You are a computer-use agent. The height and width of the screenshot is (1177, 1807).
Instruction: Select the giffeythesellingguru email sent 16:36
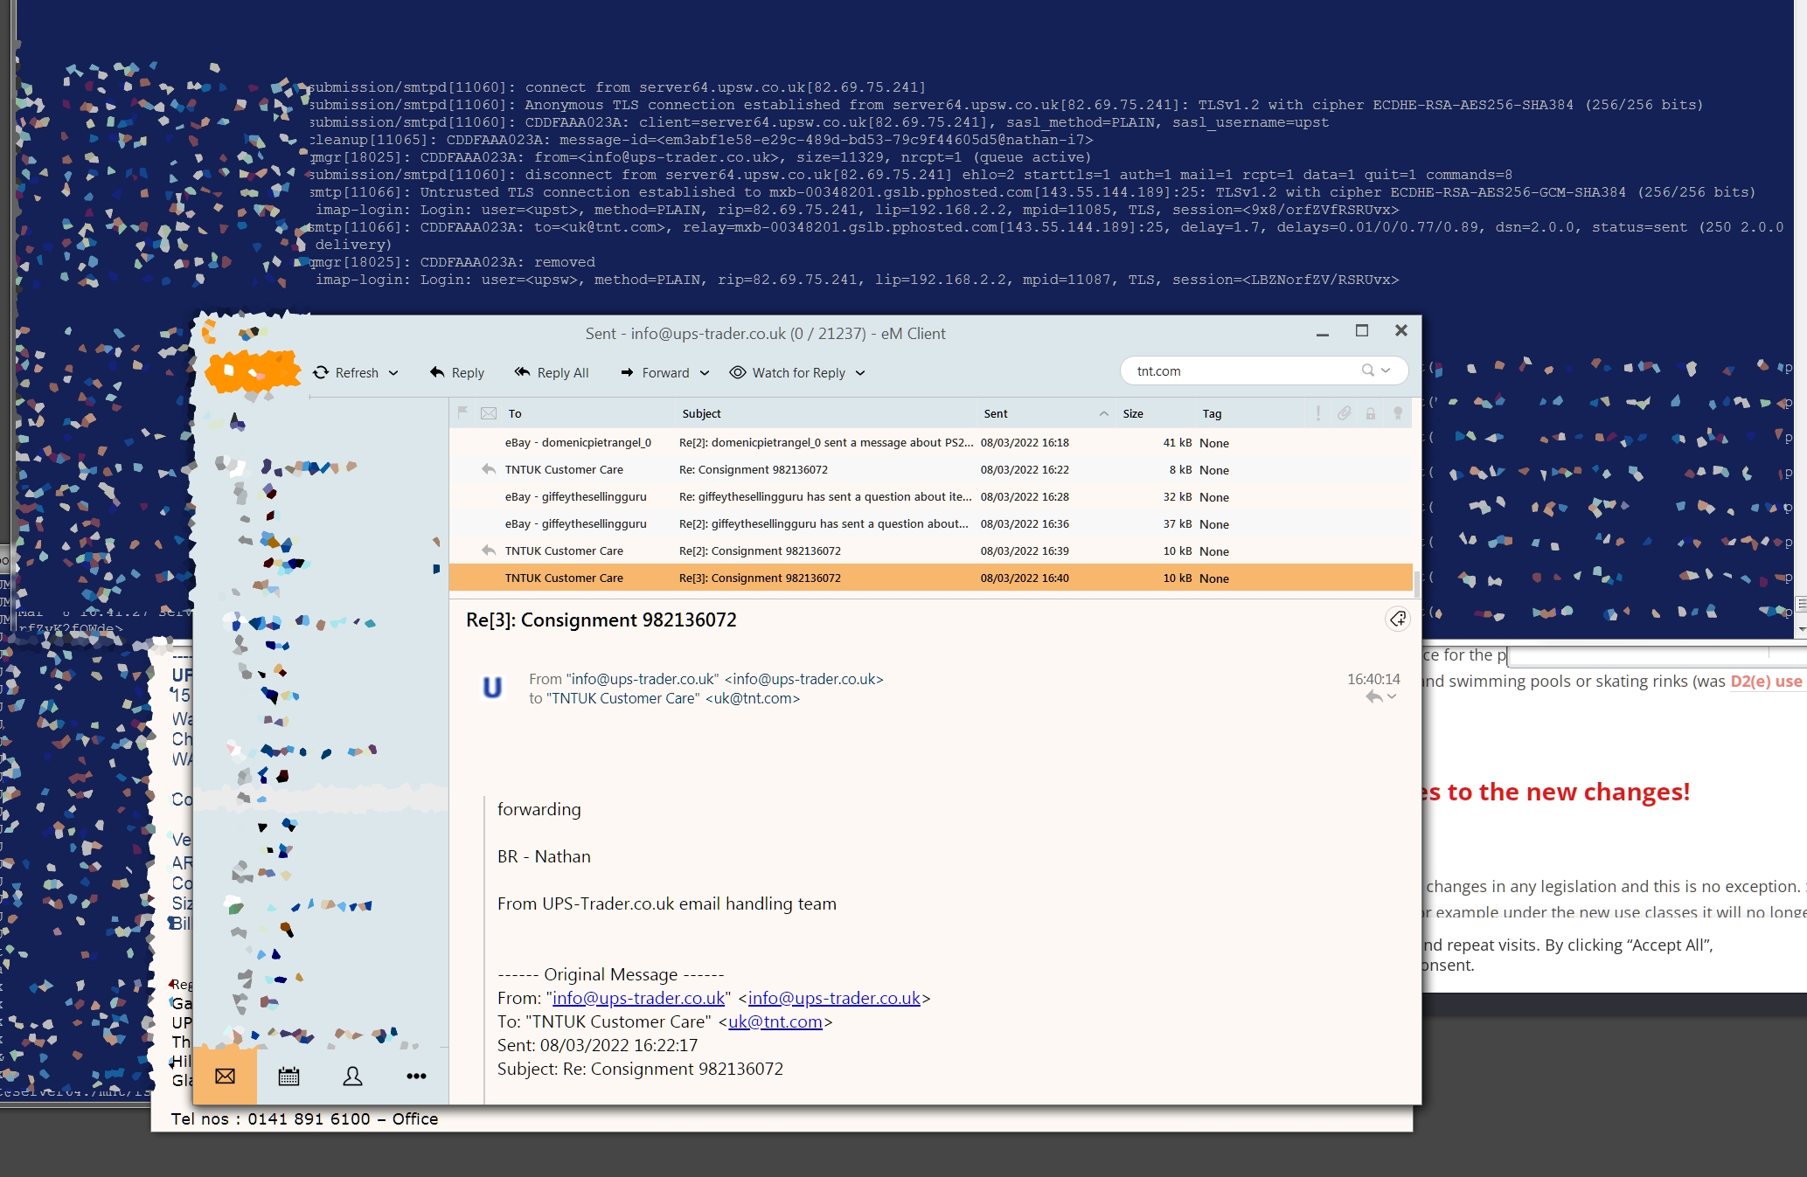tap(931, 524)
